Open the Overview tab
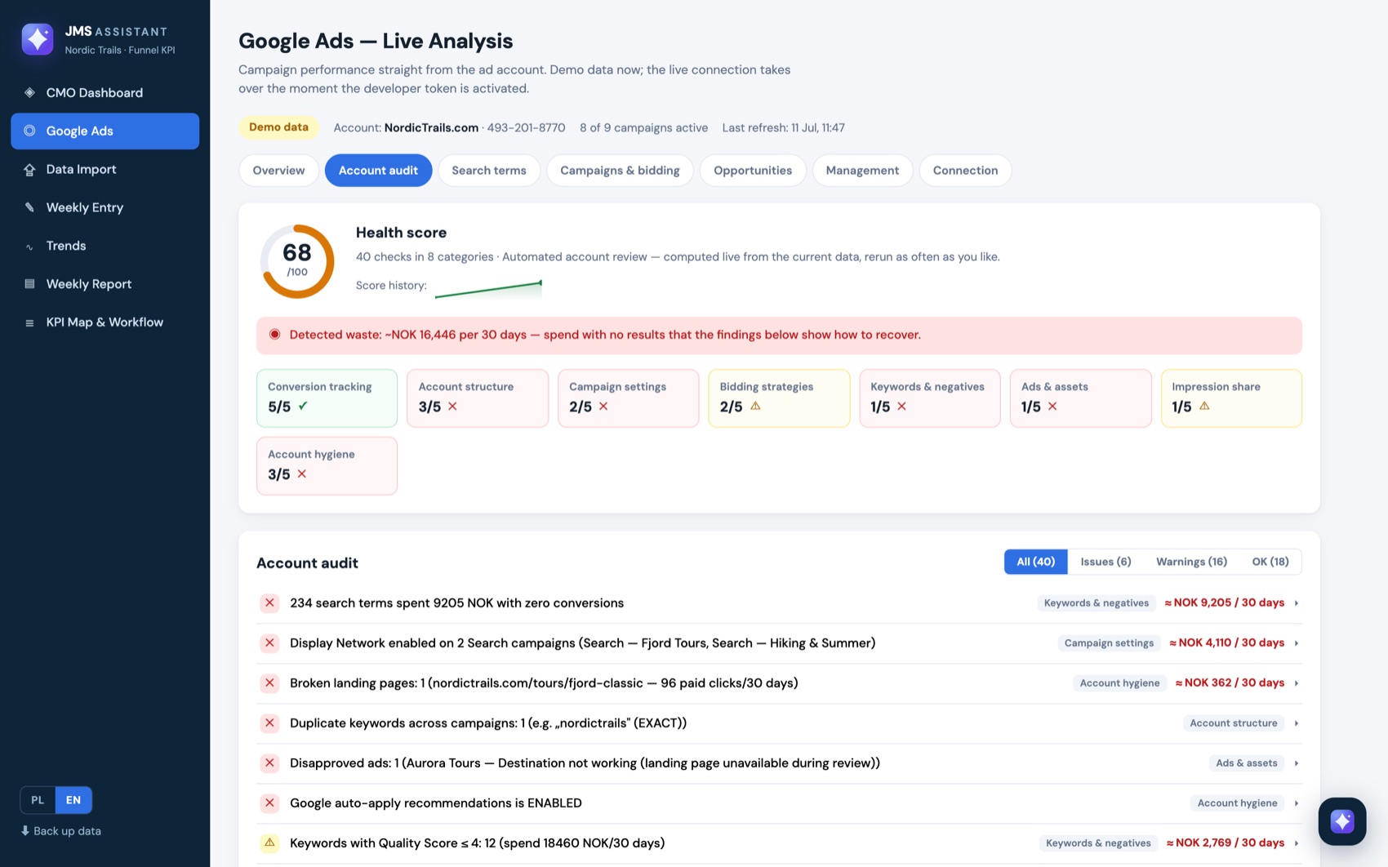Image resolution: width=1388 pixels, height=867 pixels. (278, 171)
